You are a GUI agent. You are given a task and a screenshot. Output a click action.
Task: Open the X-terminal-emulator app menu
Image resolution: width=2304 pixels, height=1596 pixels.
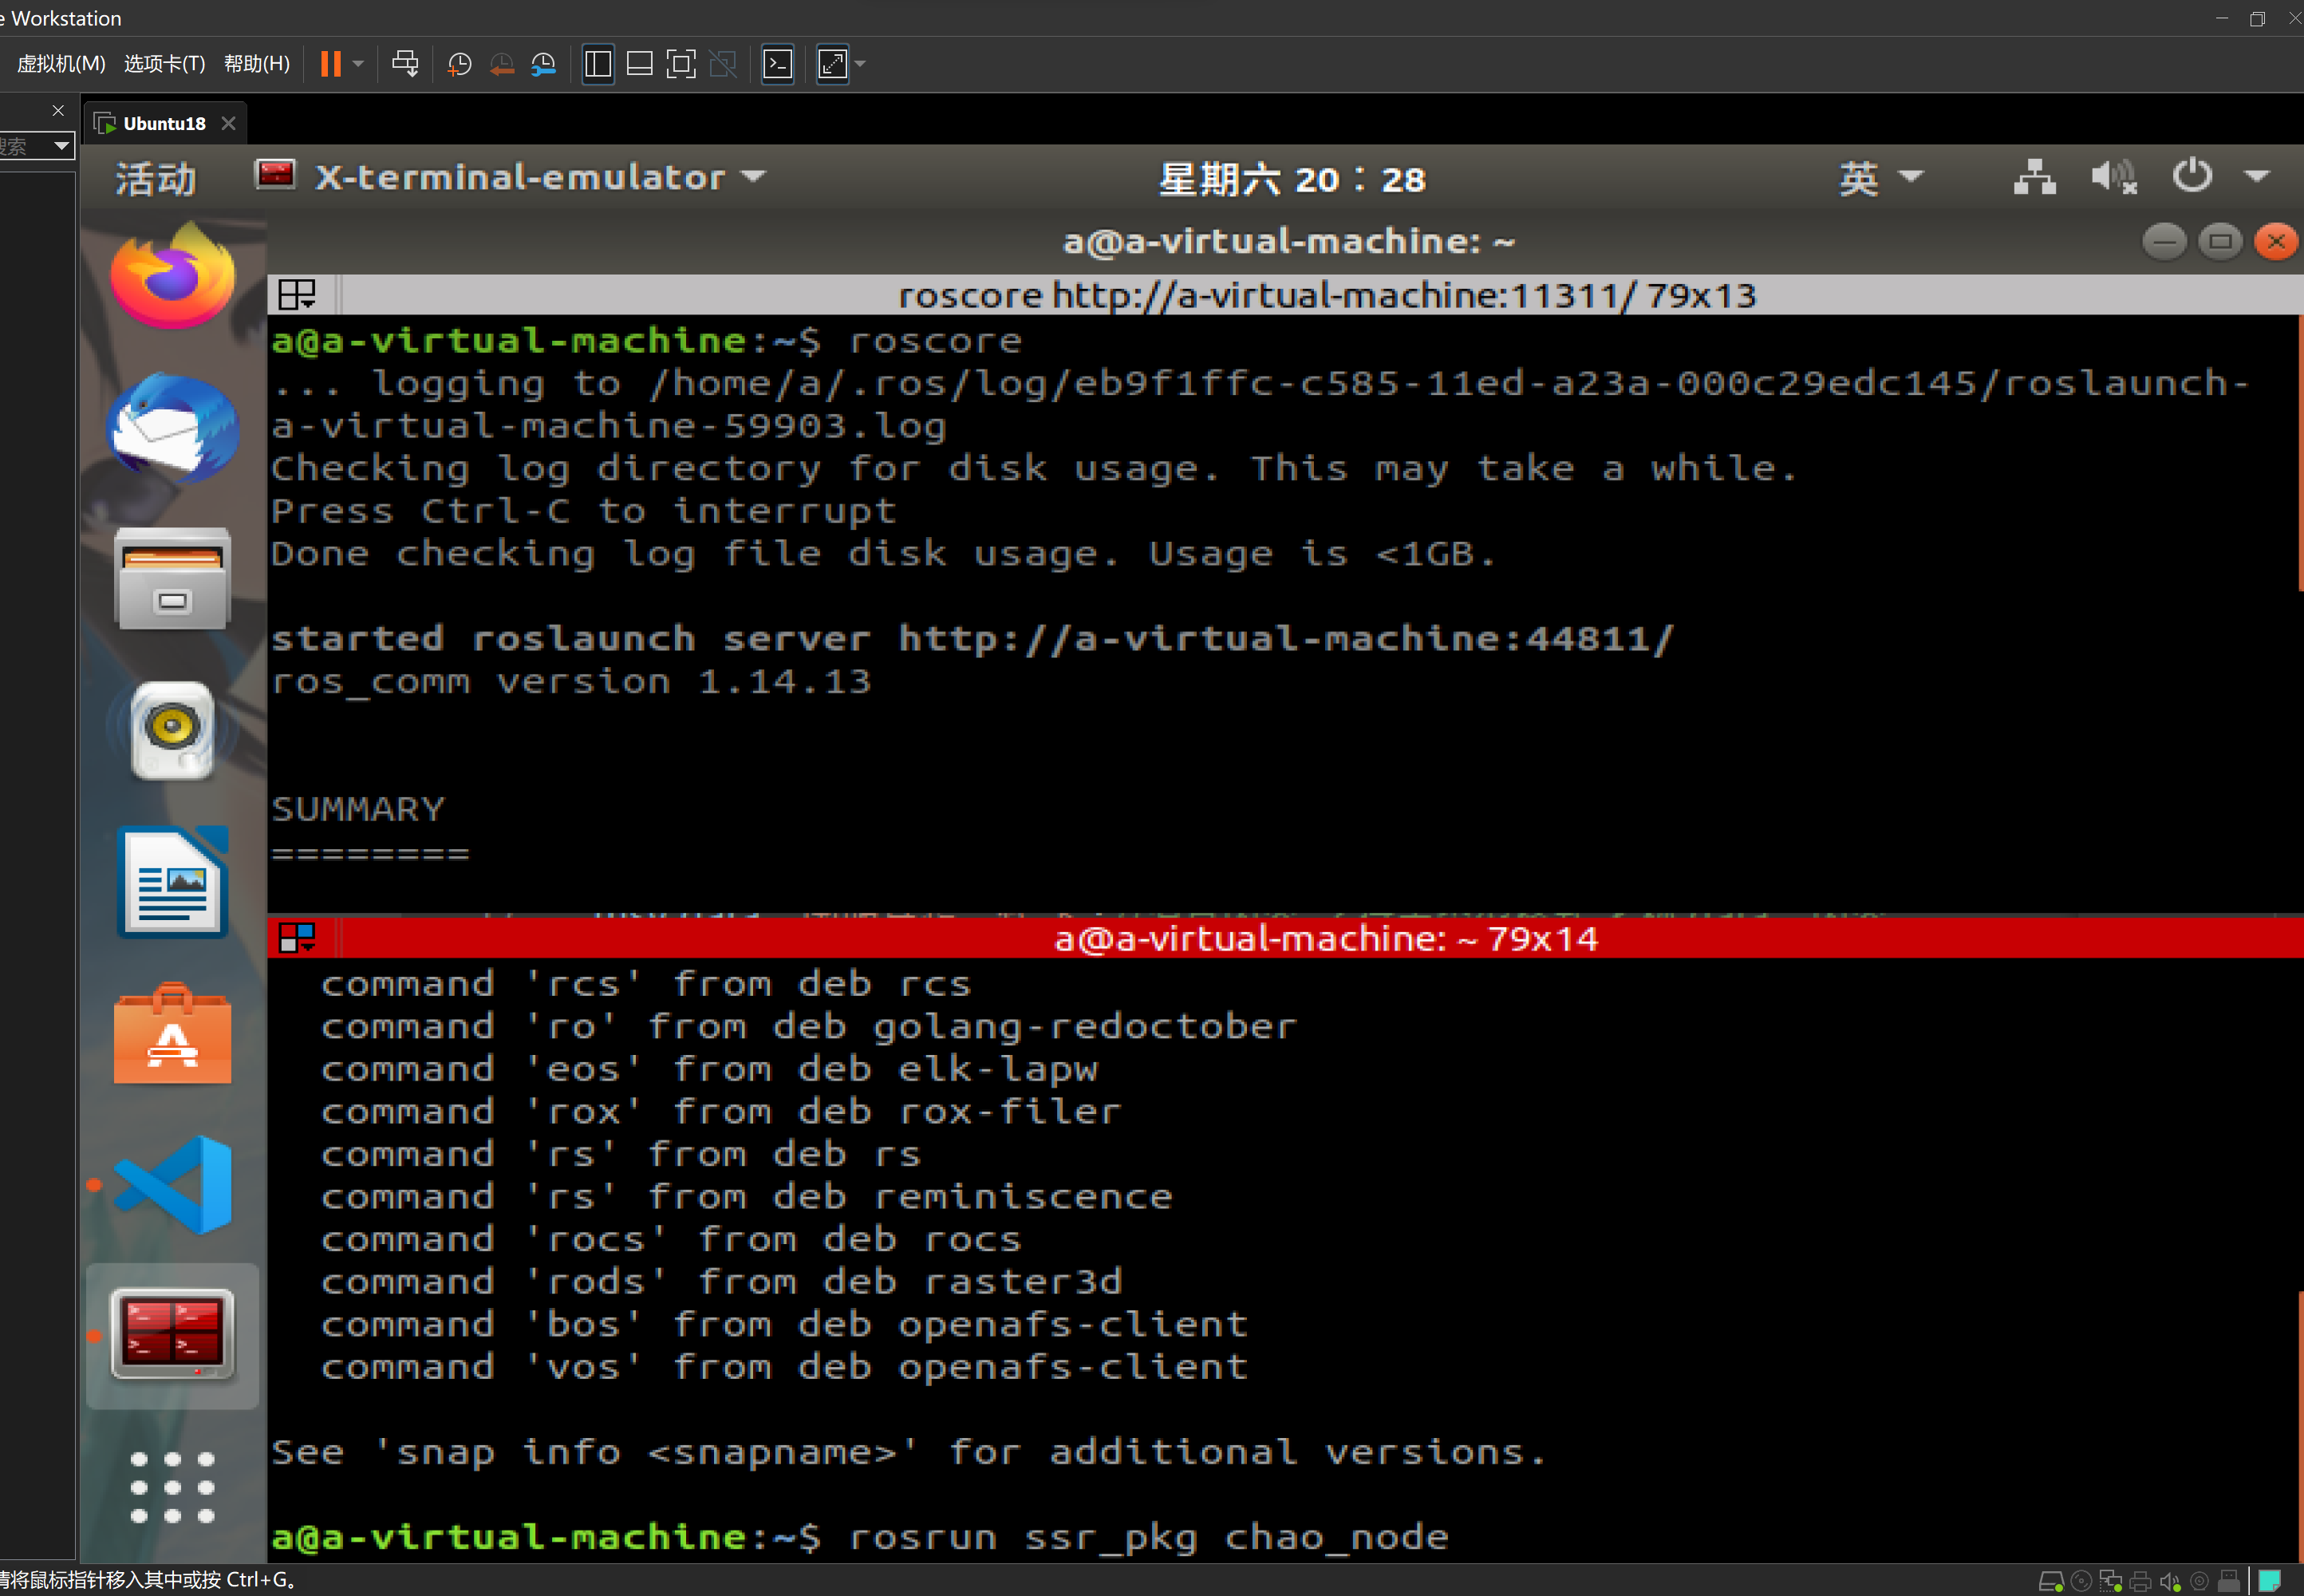511,177
